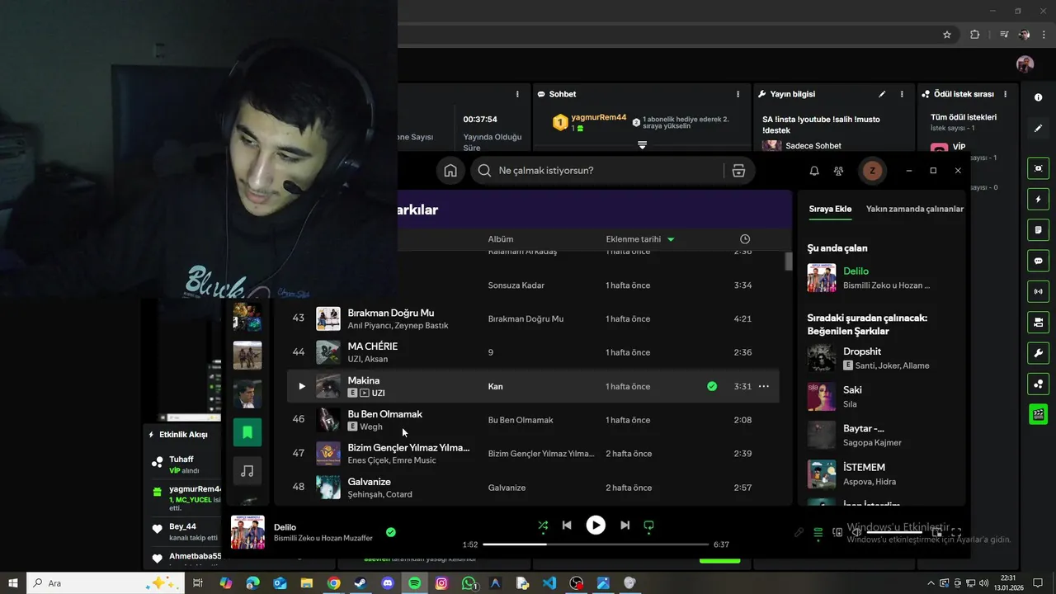Switch to Sıraya Ekle tab

pyautogui.click(x=830, y=210)
